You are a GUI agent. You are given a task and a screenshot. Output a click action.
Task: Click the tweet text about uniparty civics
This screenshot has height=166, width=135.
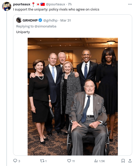click(x=56, y=9)
